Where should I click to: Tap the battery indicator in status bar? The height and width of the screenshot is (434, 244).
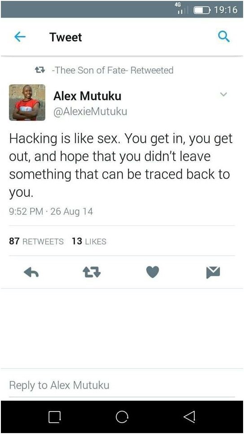point(202,10)
